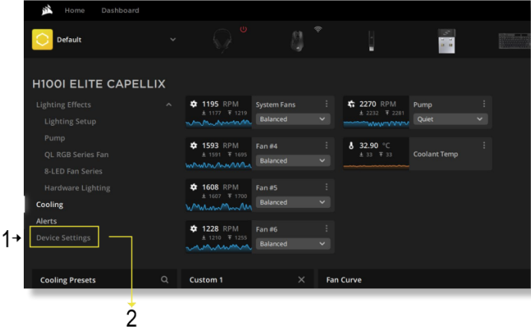
Task: Open the Alerts section
Action: click(x=47, y=221)
